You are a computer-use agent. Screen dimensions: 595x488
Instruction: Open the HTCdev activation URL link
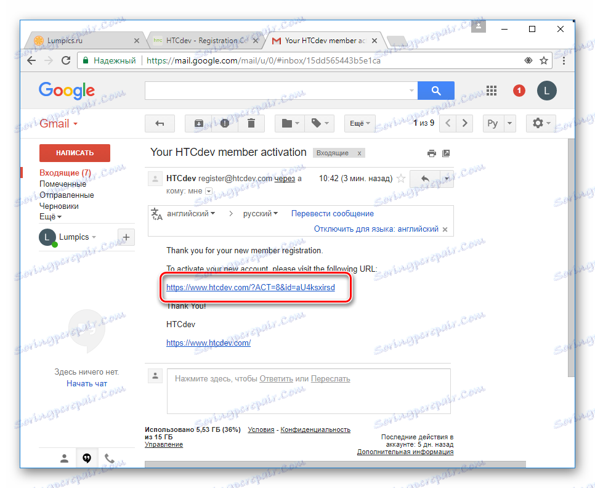point(251,287)
